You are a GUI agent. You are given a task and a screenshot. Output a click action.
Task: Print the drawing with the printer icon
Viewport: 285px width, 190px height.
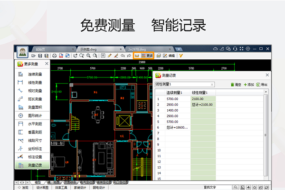point(54,56)
